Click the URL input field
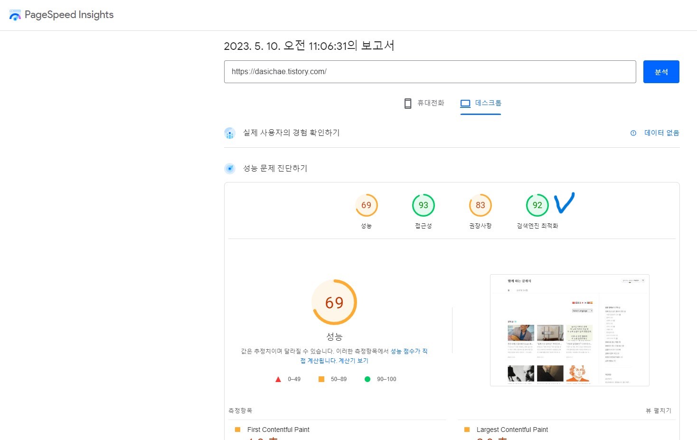The image size is (697, 440). click(x=430, y=72)
